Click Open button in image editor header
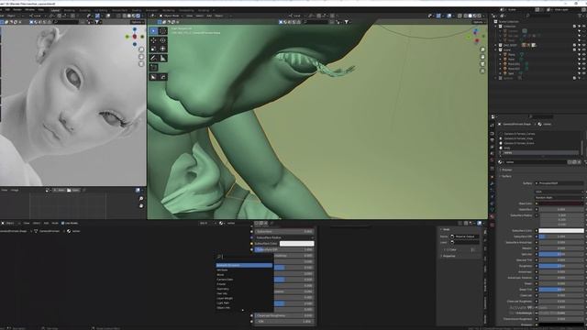 point(73,191)
